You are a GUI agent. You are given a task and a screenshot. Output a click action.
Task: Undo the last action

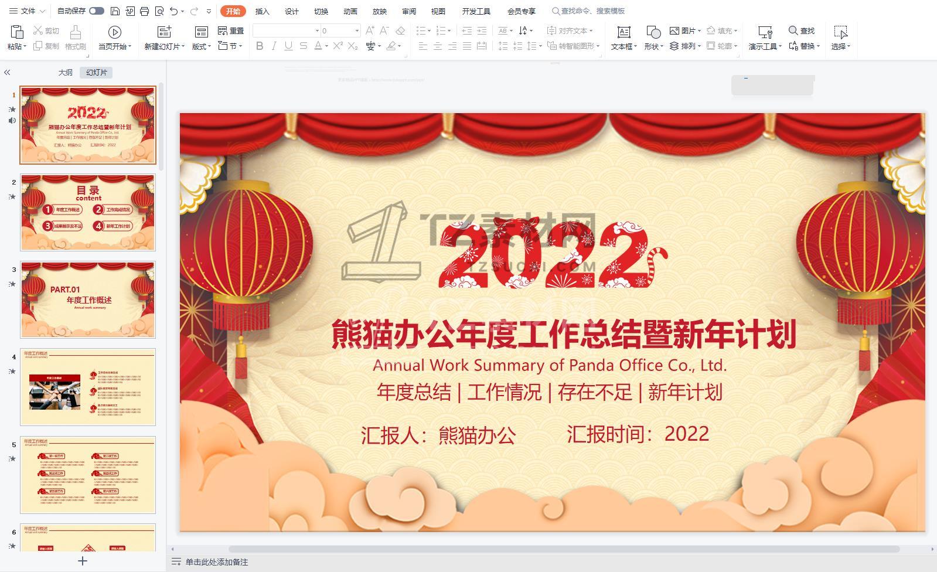173,11
